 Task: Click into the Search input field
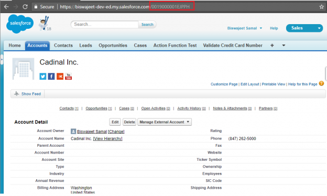105,25
